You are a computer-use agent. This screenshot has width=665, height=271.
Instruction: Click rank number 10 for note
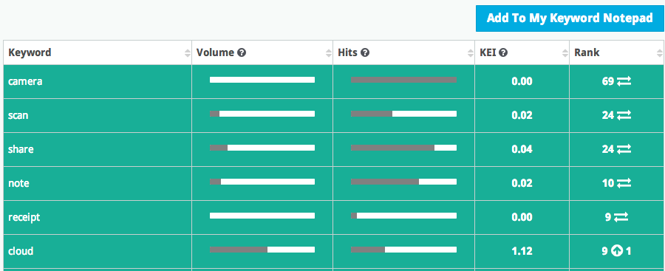coord(608,183)
